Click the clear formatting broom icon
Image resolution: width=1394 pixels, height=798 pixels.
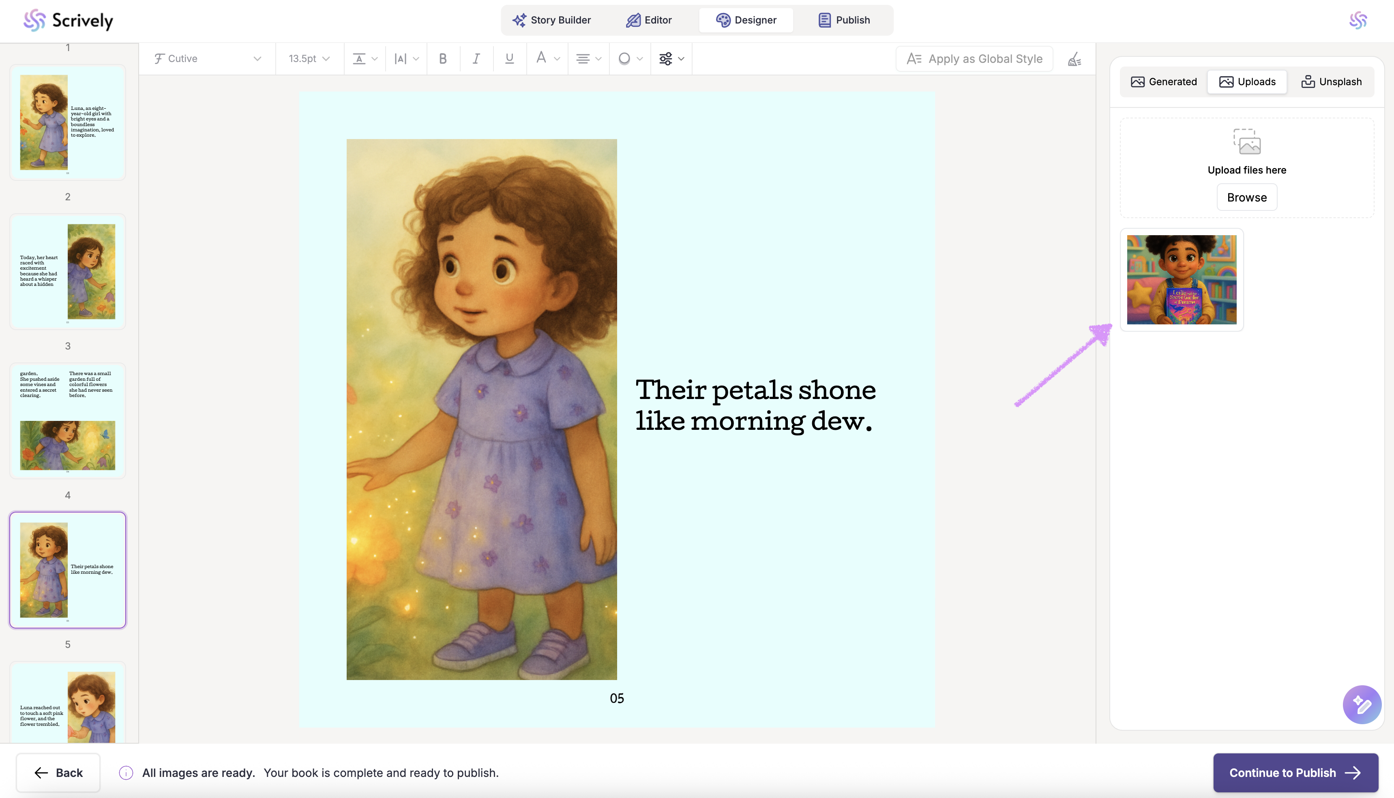pyautogui.click(x=1074, y=59)
